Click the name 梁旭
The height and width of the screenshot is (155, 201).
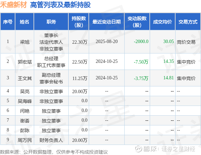click(x=24, y=42)
